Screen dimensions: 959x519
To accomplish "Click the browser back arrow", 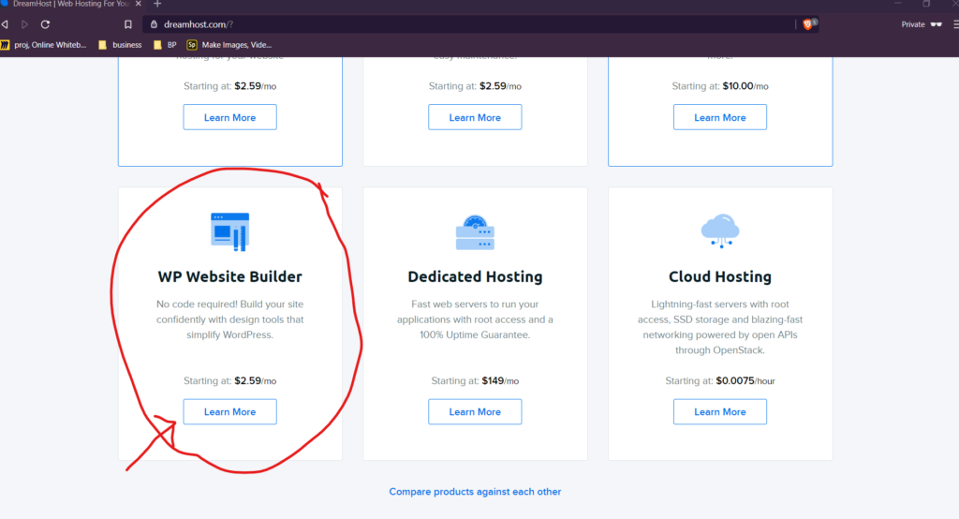I will tap(5, 24).
